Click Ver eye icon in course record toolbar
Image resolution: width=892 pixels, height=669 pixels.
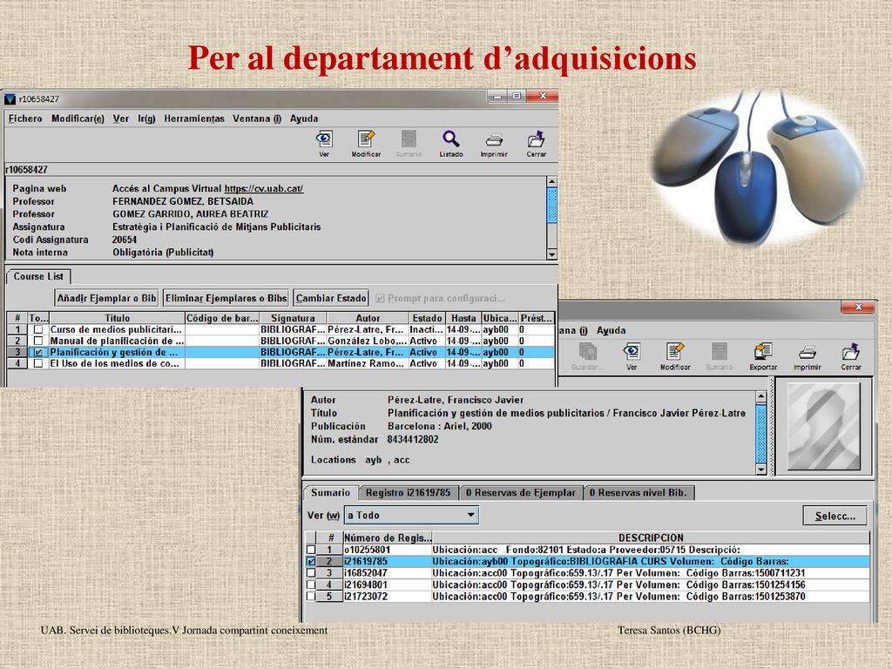click(x=324, y=144)
